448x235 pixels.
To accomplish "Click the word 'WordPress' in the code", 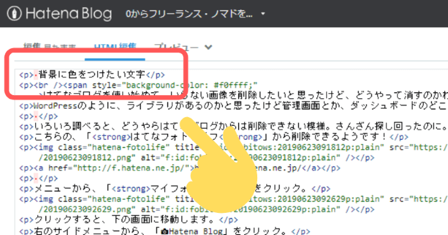I will (x=55, y=105).
